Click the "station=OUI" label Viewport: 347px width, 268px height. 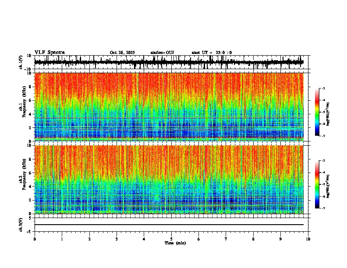point(162,53)
